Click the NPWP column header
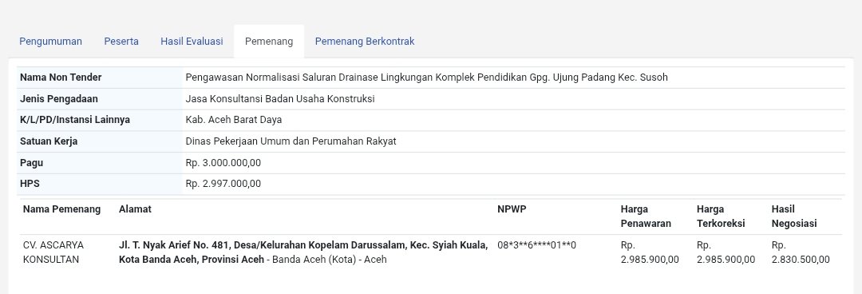Screen dimensions: 862x294 [x=512, y=209]
